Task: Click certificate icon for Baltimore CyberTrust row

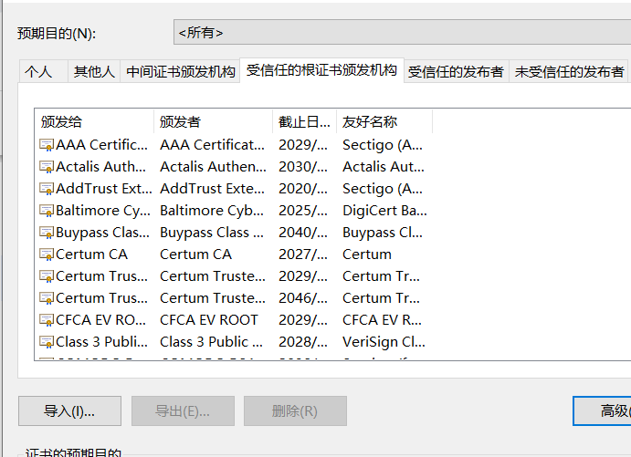Action: click(47, 210)
